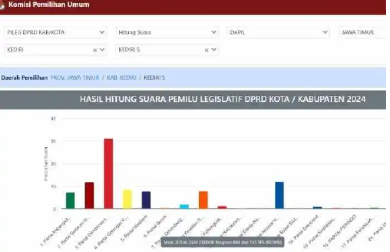Expand the KEDIRI 5 dropdown arrow
Screen dimensions: 390x252
tap(214, 50)
